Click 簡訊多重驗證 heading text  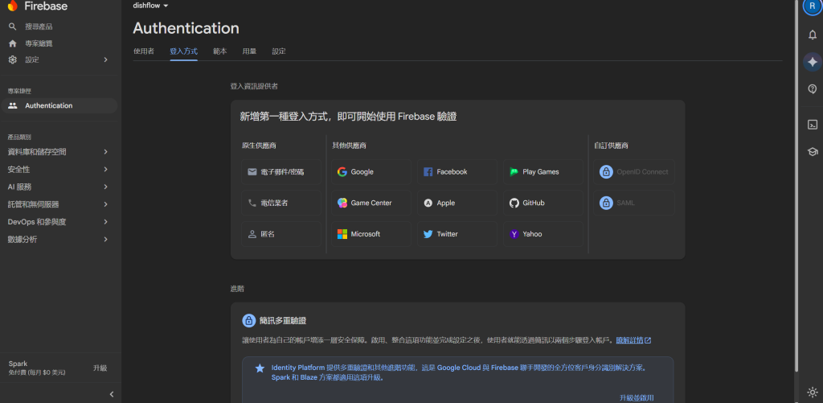283,320
